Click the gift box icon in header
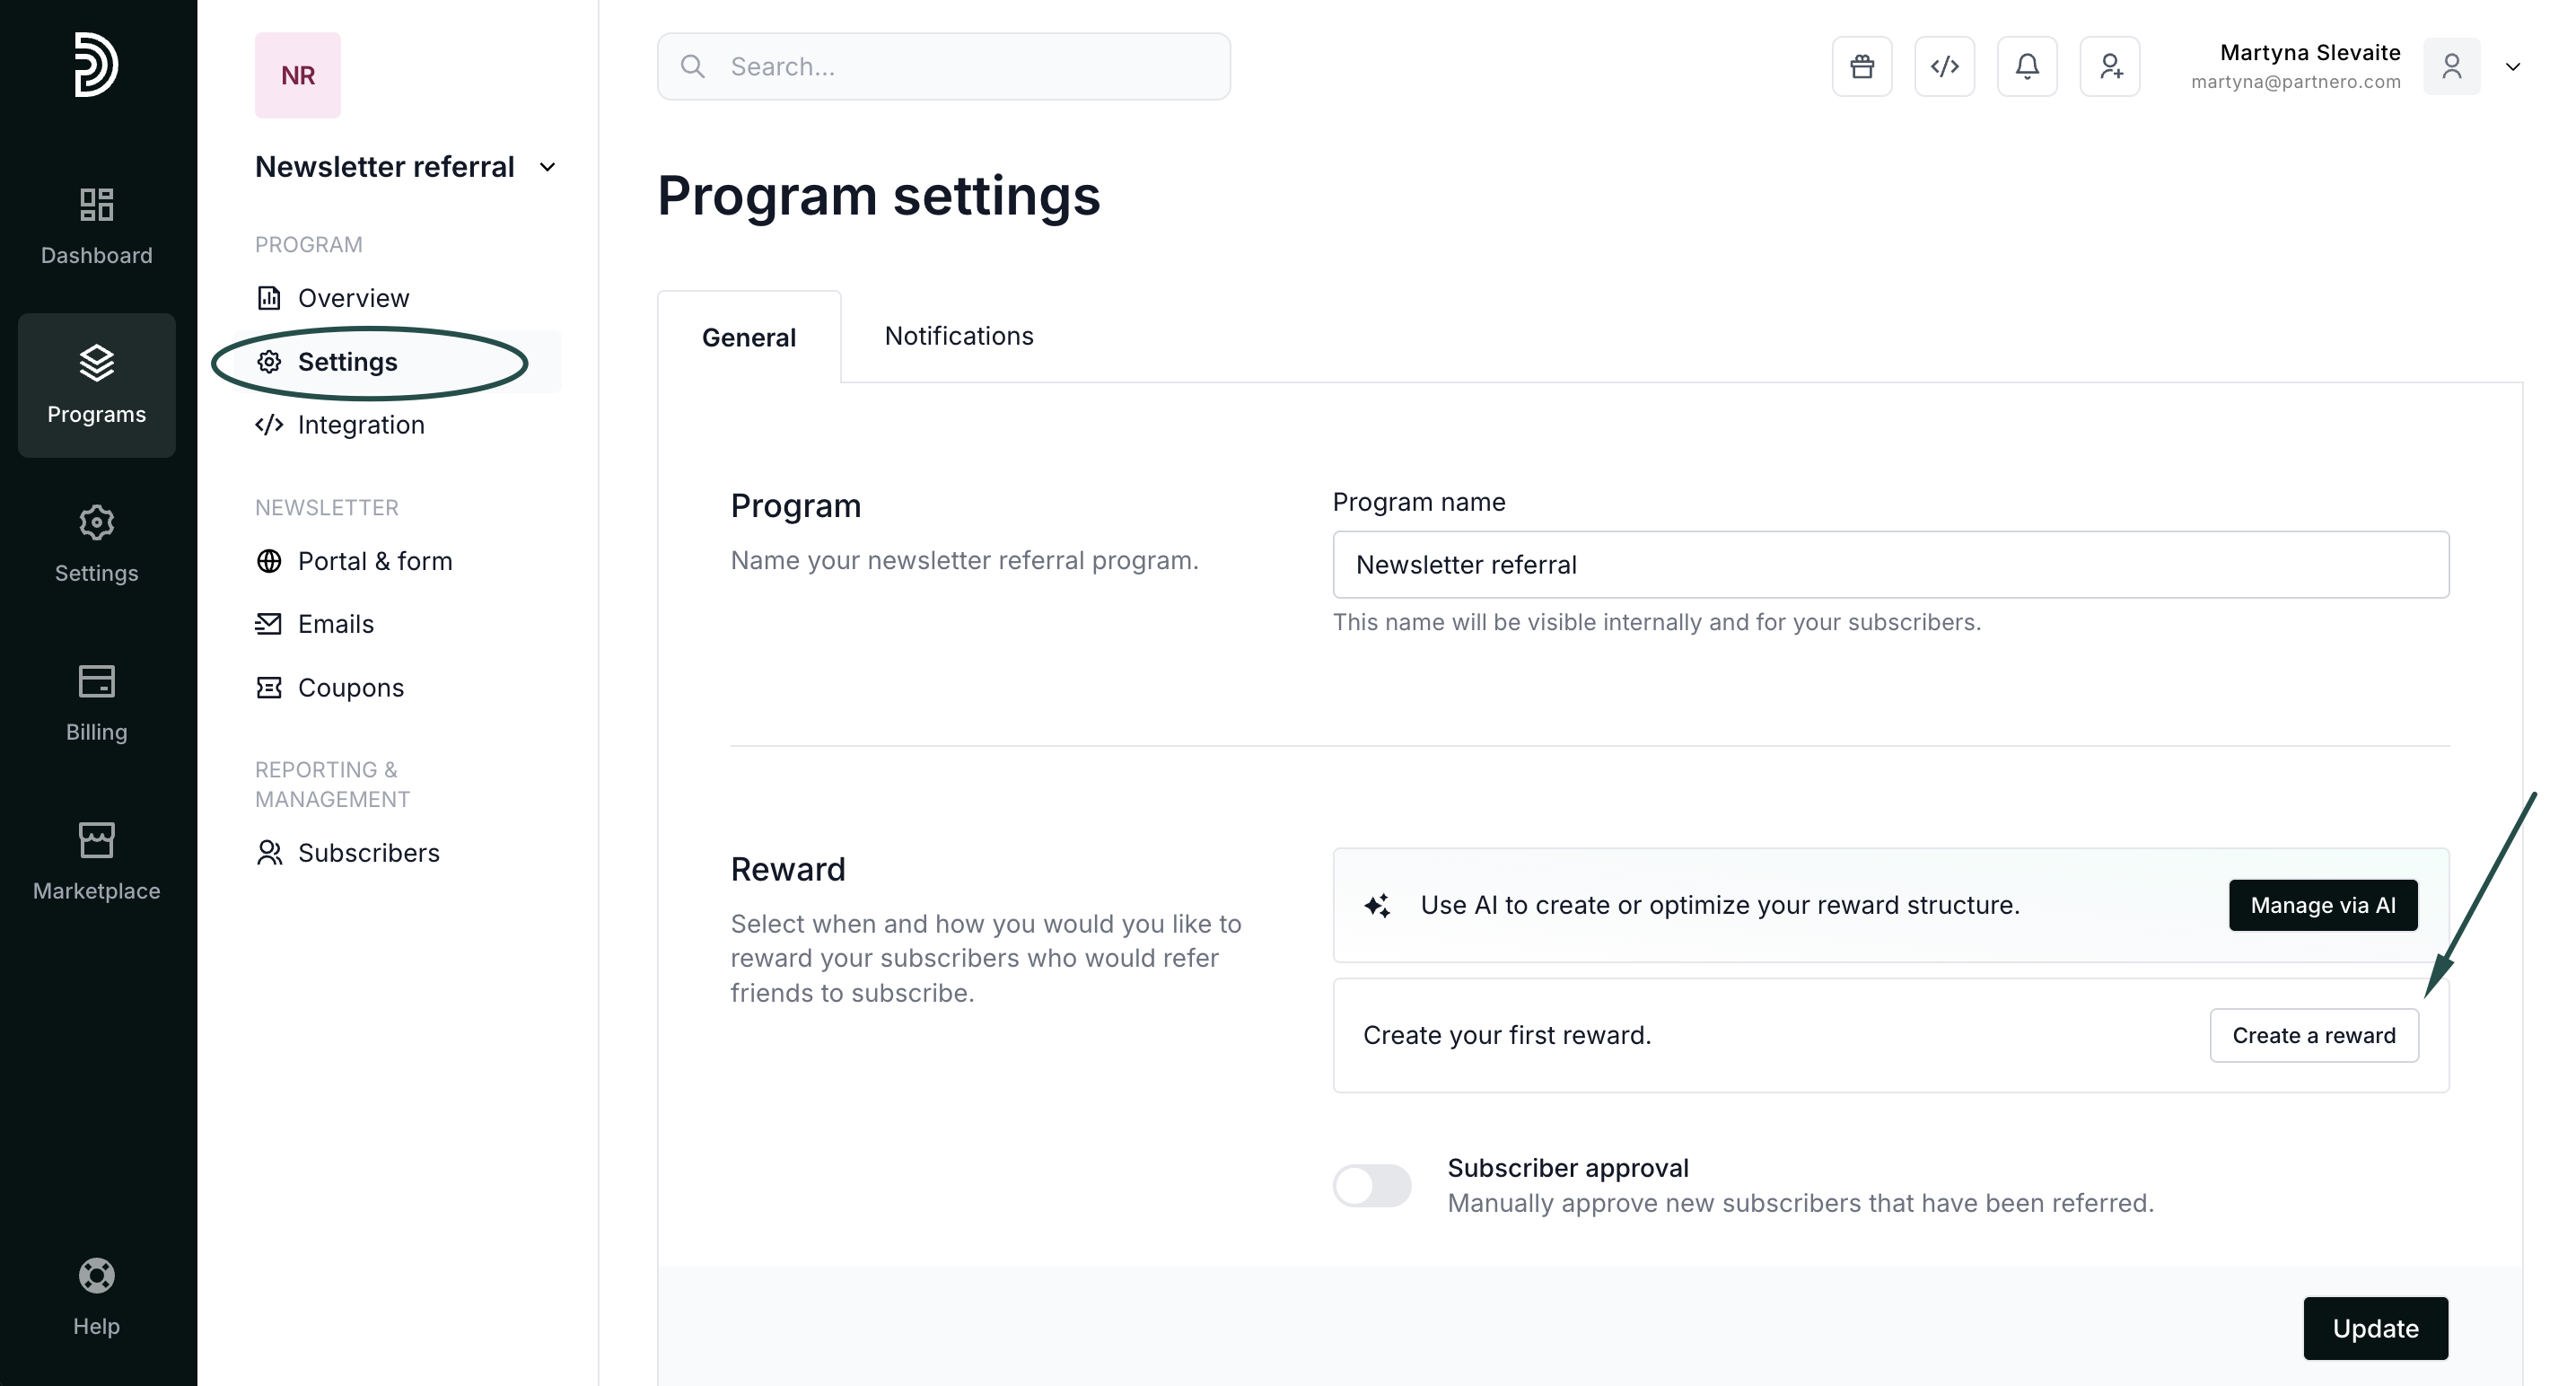 [1861, 66]
